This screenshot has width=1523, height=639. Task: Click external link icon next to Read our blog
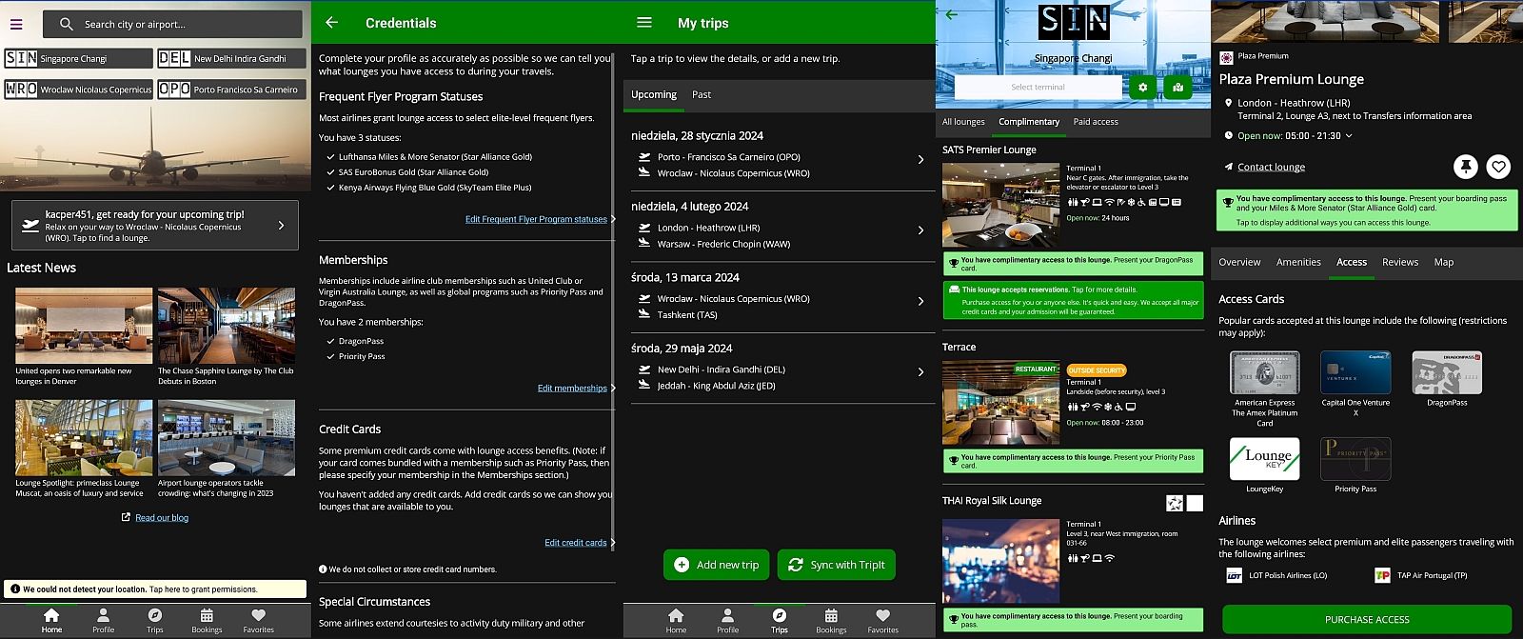pyautogui.click(x=126, y=517)
